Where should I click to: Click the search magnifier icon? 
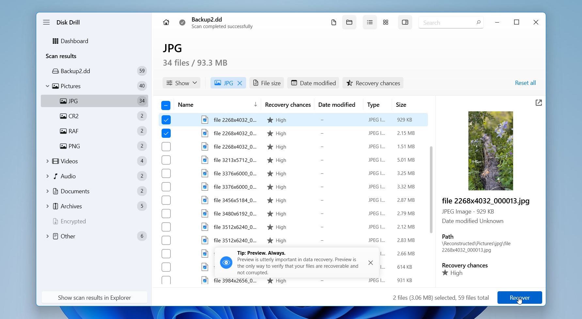[479, 23]
